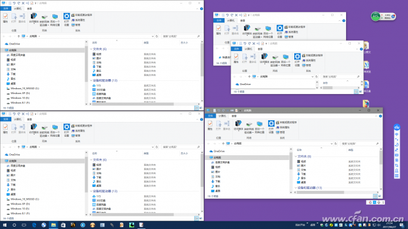
Task: Open Settings gear in upper-left window ribbon
Action: click(x=67, y=20)
